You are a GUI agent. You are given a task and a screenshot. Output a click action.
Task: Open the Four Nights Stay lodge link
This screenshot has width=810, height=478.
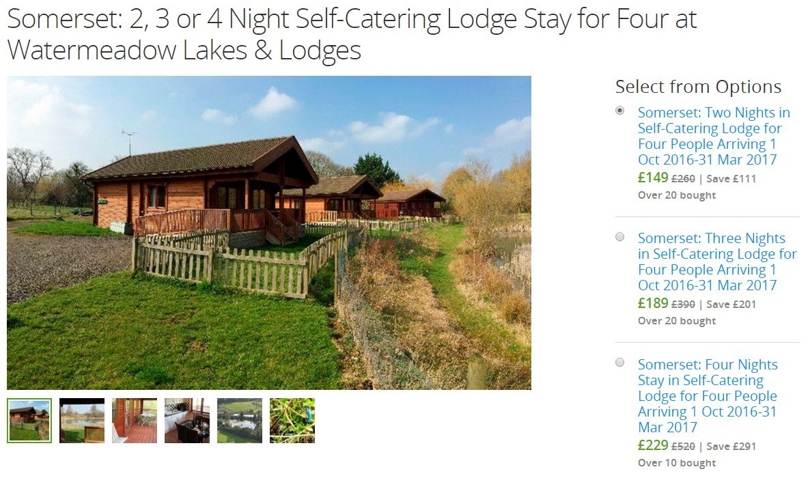pos(708,396)
